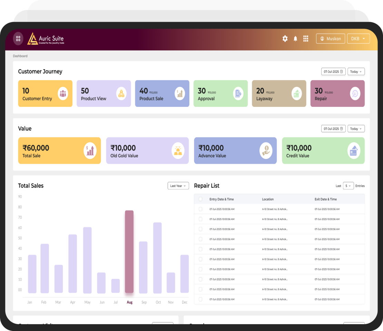Click the Credit Value card icon
Viewport: 383px width, 331px height.
coord(354,151)
